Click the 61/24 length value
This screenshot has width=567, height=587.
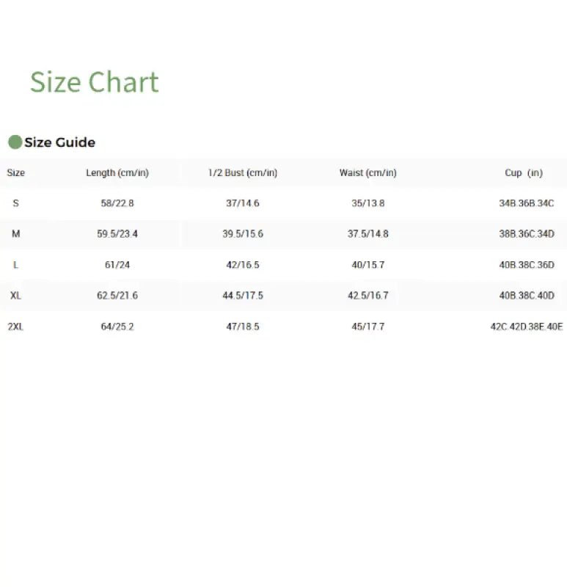point(117,265)
